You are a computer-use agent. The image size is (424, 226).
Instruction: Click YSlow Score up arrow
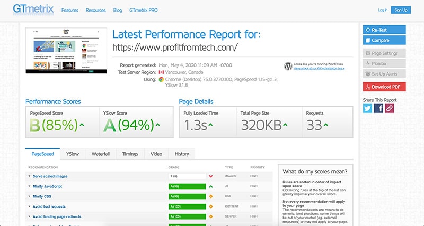click(x=158, y=125)
